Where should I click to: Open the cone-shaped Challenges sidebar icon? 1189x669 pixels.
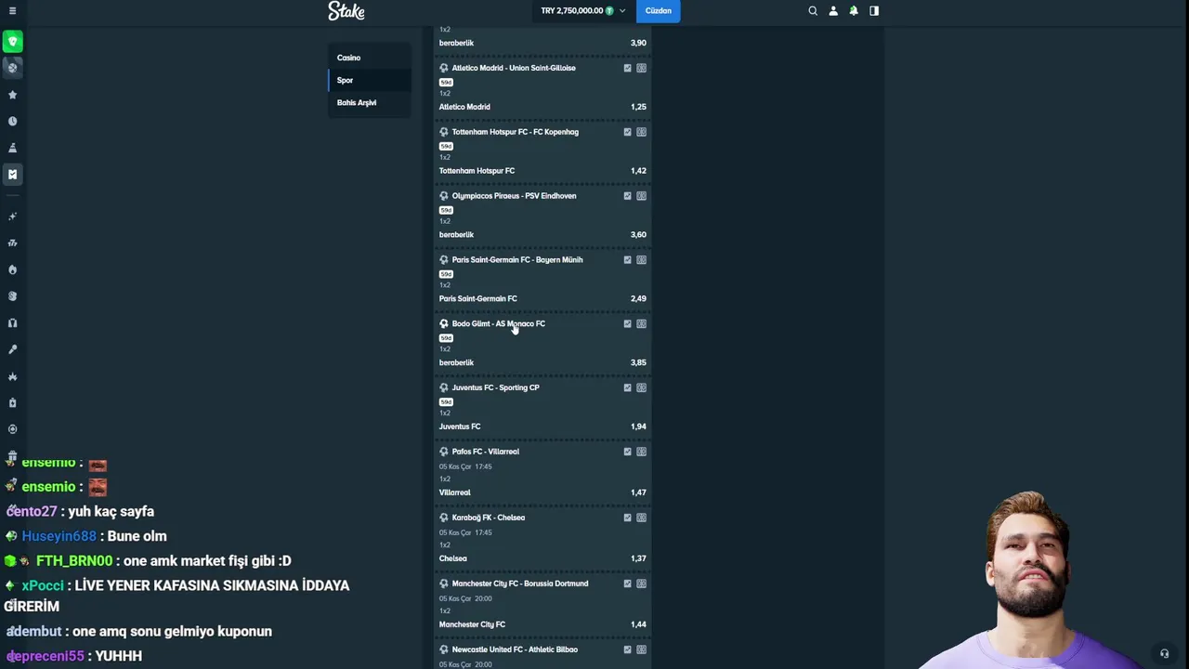pos(12,148)
